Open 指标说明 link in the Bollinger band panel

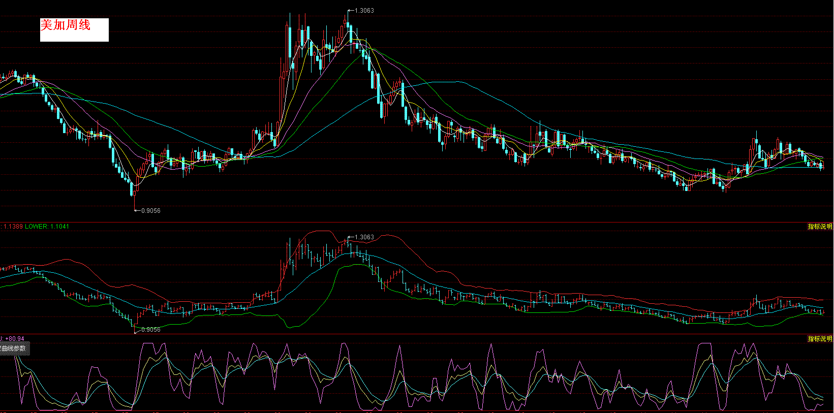coord(820,227)
